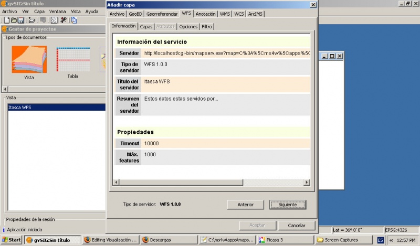Open preferences with the wrench icon
The height and width of the screenshot is (246, 420).
(x=63, y=20)
